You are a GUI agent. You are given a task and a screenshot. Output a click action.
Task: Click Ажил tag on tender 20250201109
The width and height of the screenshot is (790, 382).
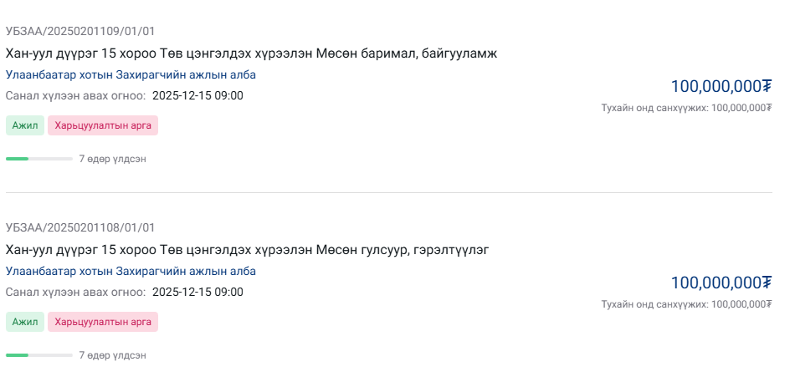point(25,125)
